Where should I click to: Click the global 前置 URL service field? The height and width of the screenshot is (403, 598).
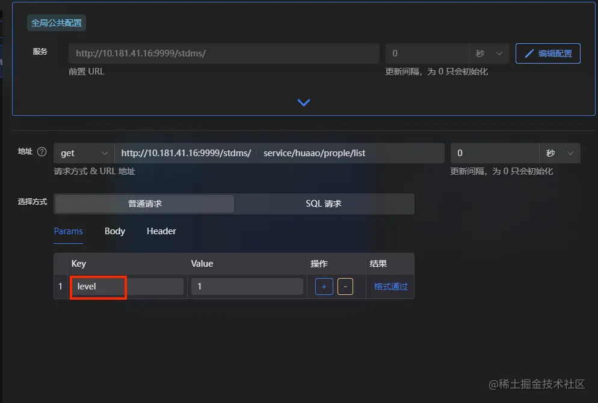224,53
